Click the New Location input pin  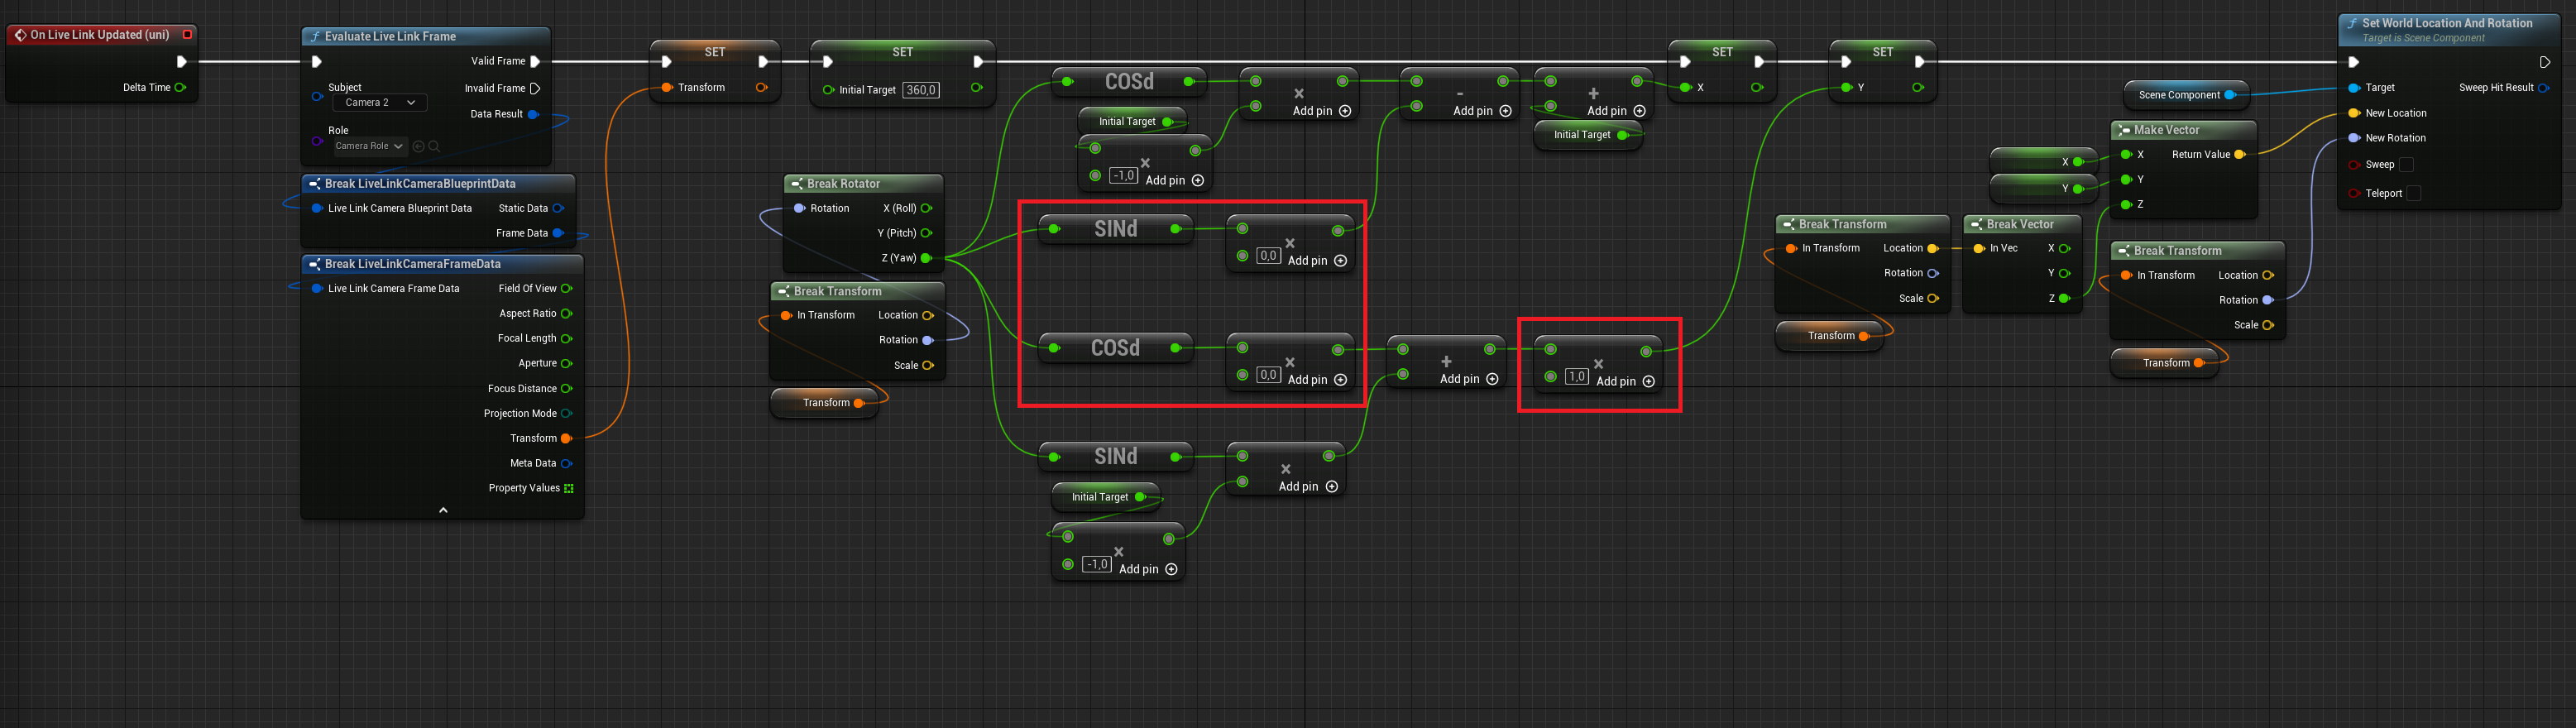(x=2354, y=114)
